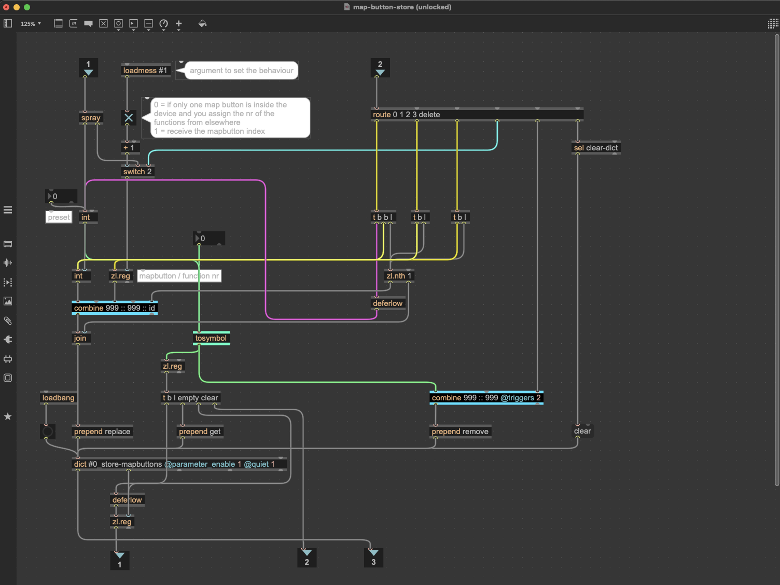Open Snippets paperclip in sidebar
The height and width of the screenshot is (585, 780).
[8, 321]
